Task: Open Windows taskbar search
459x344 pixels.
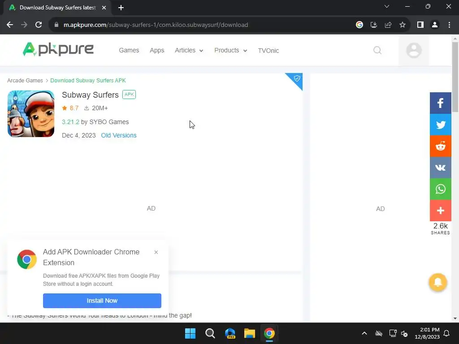Action: point(210,333)
